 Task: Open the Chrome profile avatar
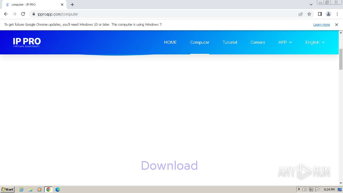pyautogui.click(x=329, y=14)
